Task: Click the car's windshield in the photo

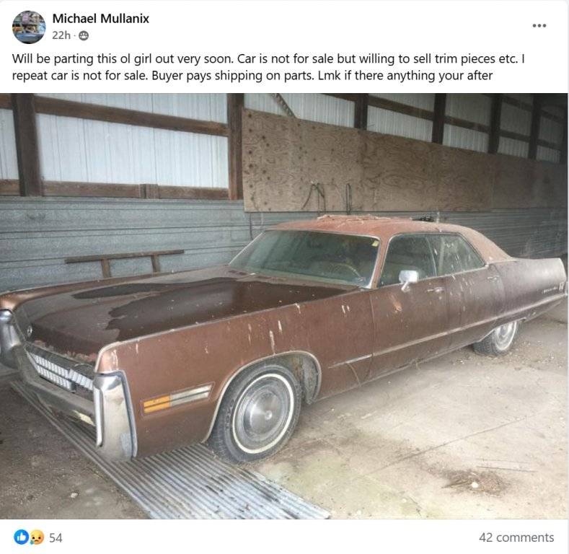Action: pyautogui.click(x=306, y=257)
